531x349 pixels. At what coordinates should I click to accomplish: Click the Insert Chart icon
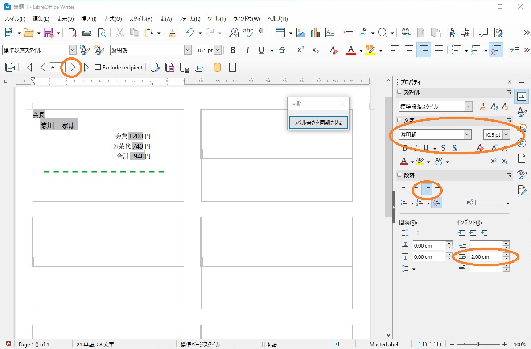[x=315, y=32]
